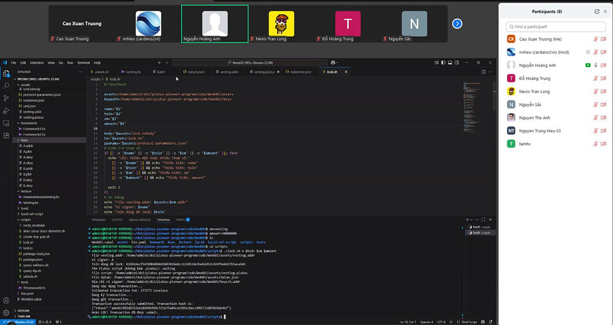Toggle Cao Xuan Truong's muted microphone icon

[595, 39]
